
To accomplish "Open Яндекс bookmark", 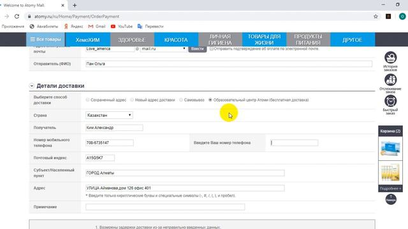I will coord(74,27).
